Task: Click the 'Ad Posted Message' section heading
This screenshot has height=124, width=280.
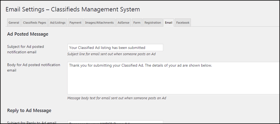Action: [x=28, y=34]
